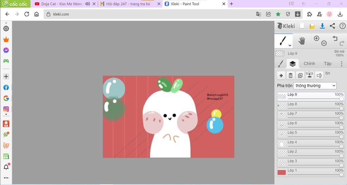
Task: Switch to the brush settings tab
Action: tap(281, 64)
